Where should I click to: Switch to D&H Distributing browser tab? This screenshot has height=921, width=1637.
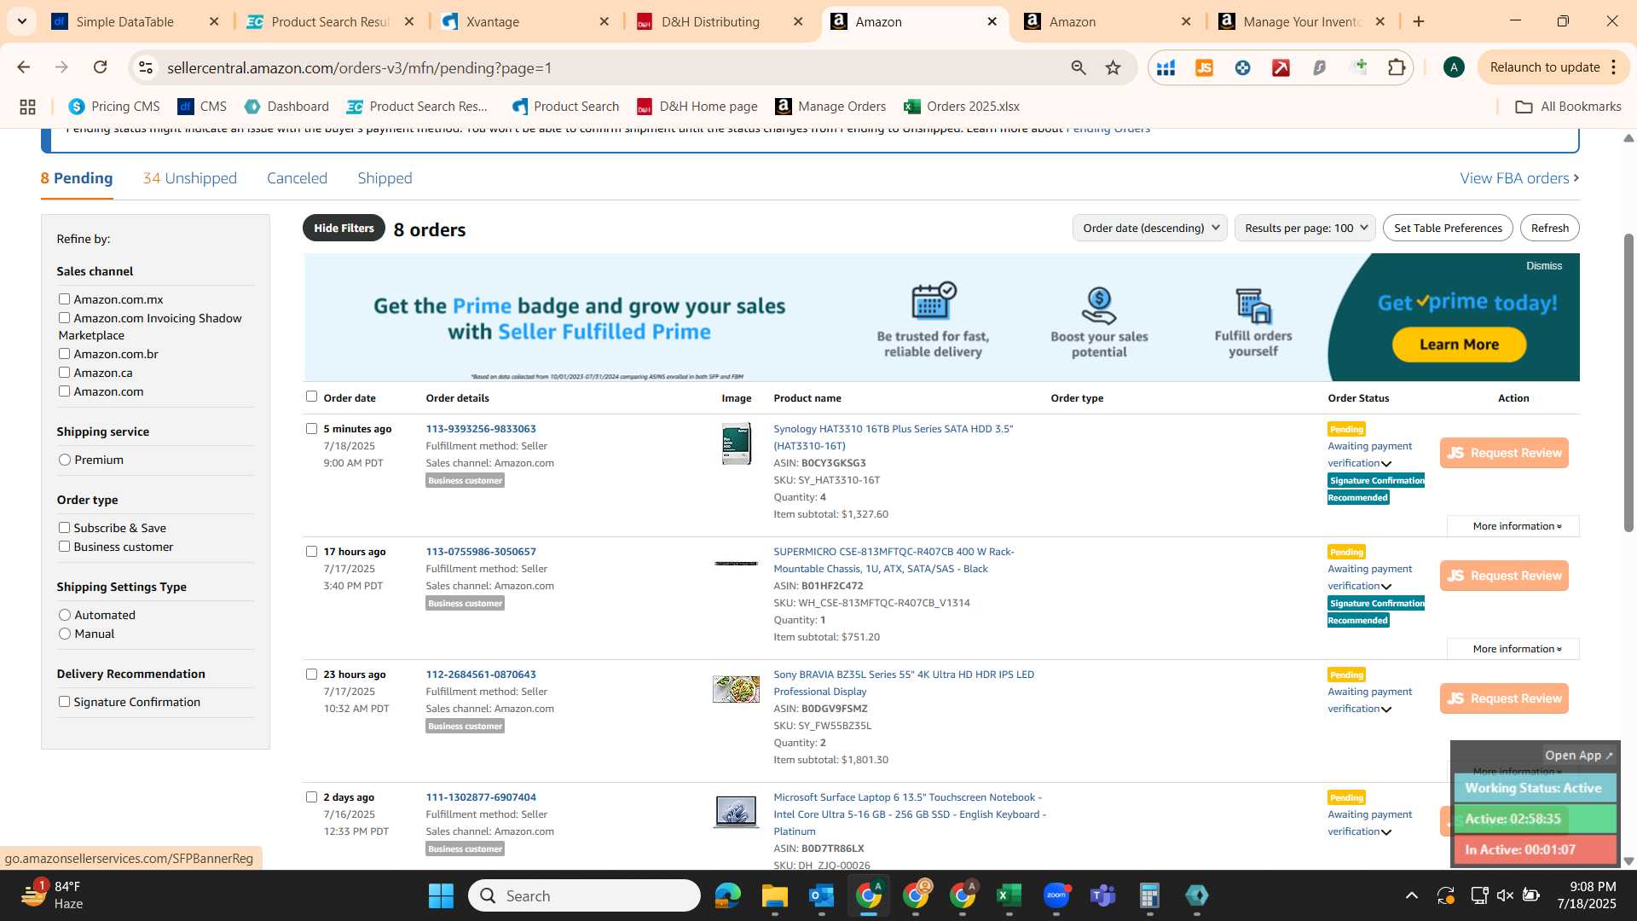pyautogui.click(x=710, y=21)
